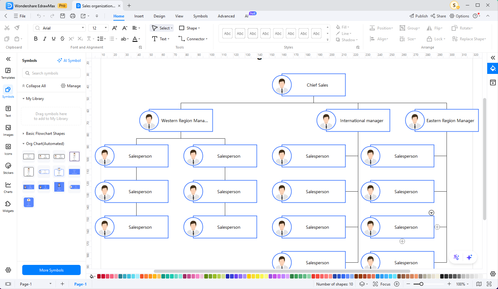This screenshot has height=289, width=498.
Task: Open the Templates sidebar panel
Action: tap(8, 73)
